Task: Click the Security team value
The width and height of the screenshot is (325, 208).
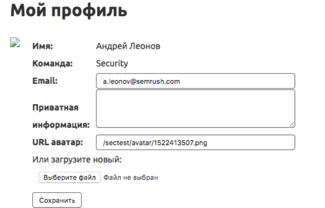Action: pyautogui.click(x=112, y=64)
